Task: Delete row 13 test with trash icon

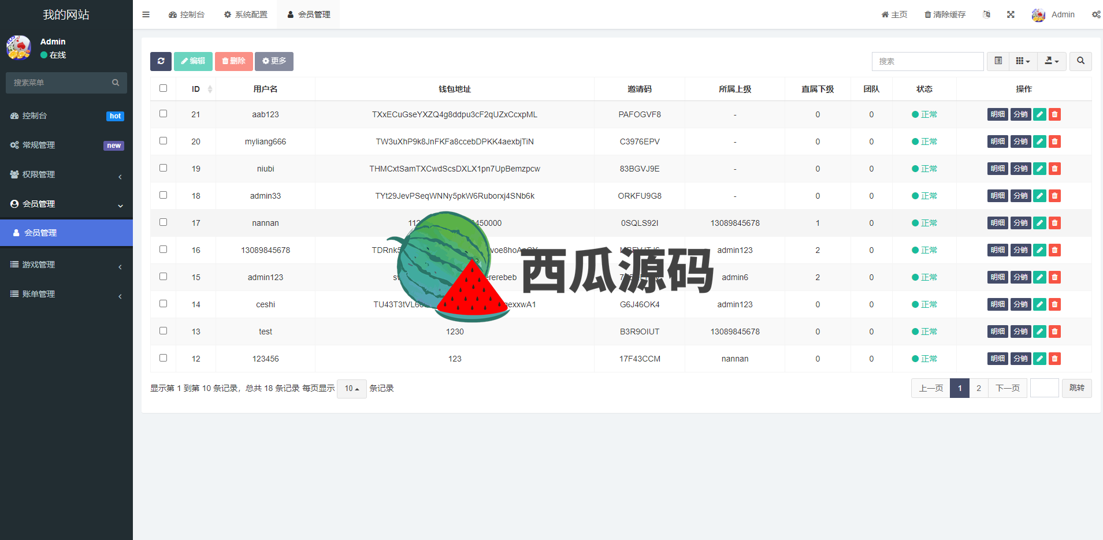Action: (1054, 332)
